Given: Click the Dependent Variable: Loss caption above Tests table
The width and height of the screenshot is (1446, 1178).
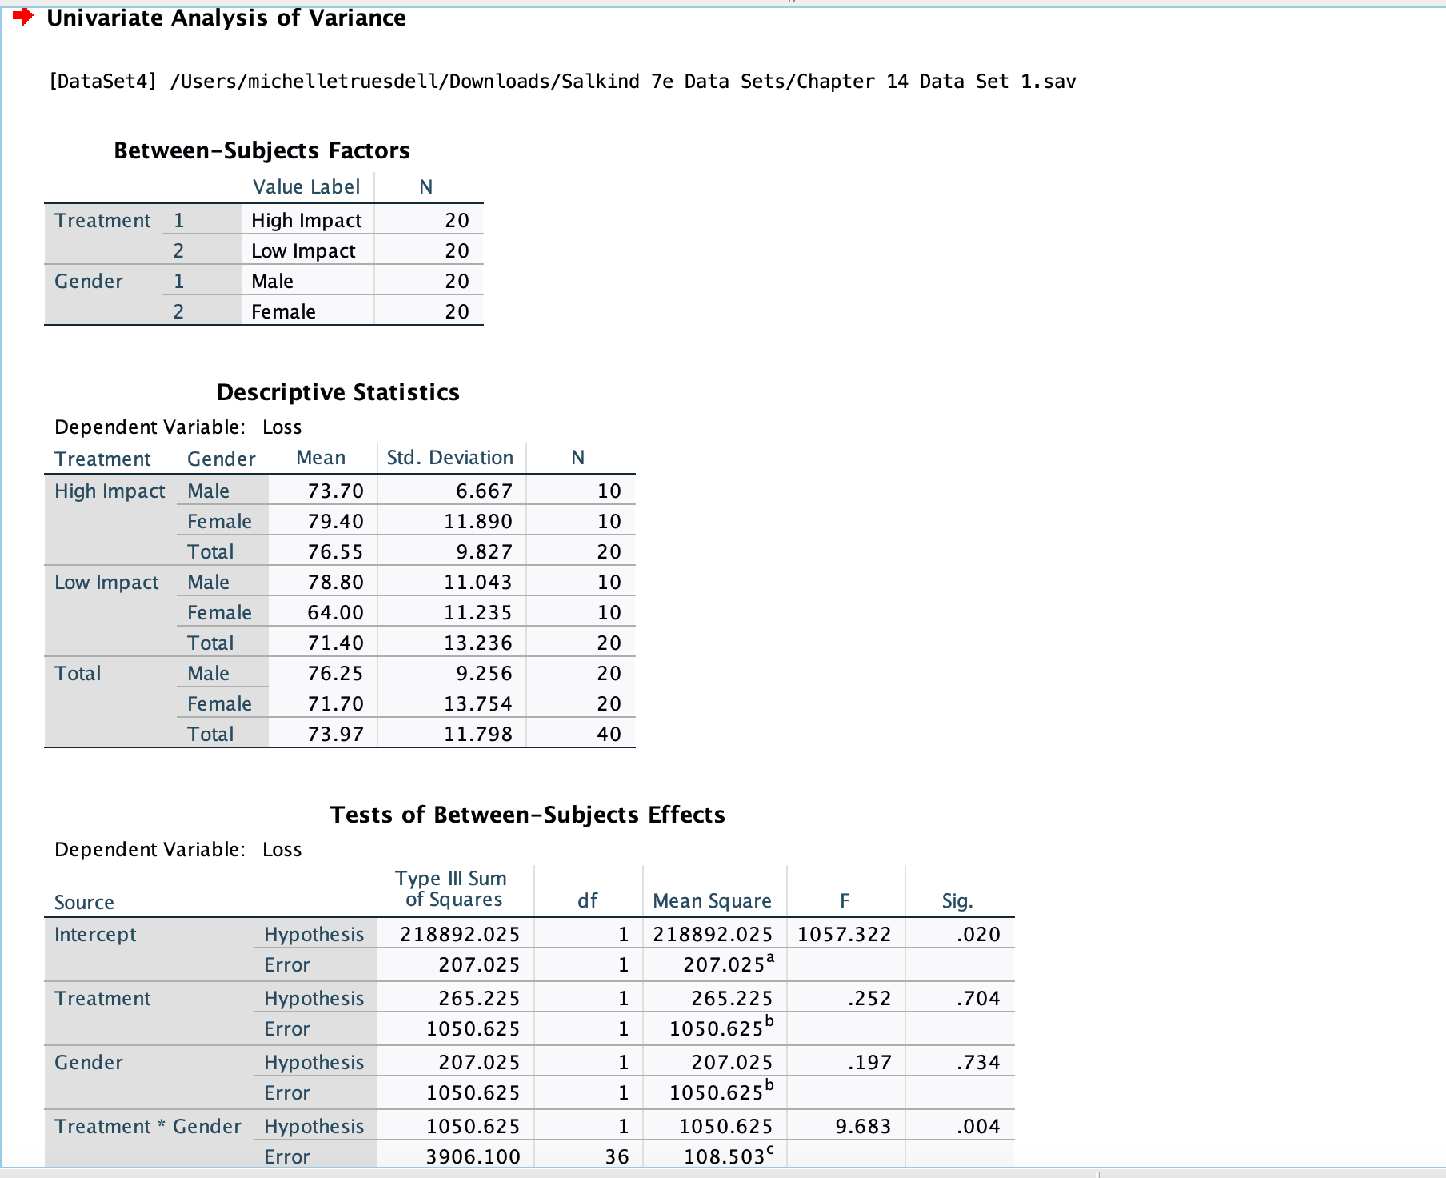Looking at the screenshot, I should click(x=178, y=849).
